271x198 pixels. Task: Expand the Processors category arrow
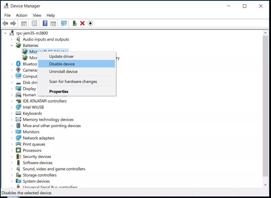(x=12, y=151)
